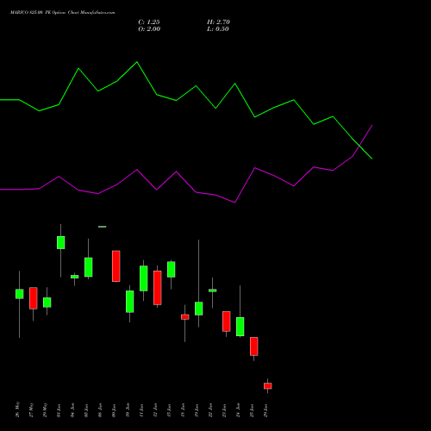
Task: Select the green candle for 29 May
Action: (47, 303)
